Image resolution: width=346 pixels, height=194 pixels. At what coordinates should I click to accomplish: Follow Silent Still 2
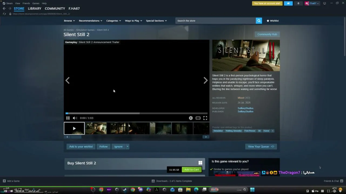point(104,147)
